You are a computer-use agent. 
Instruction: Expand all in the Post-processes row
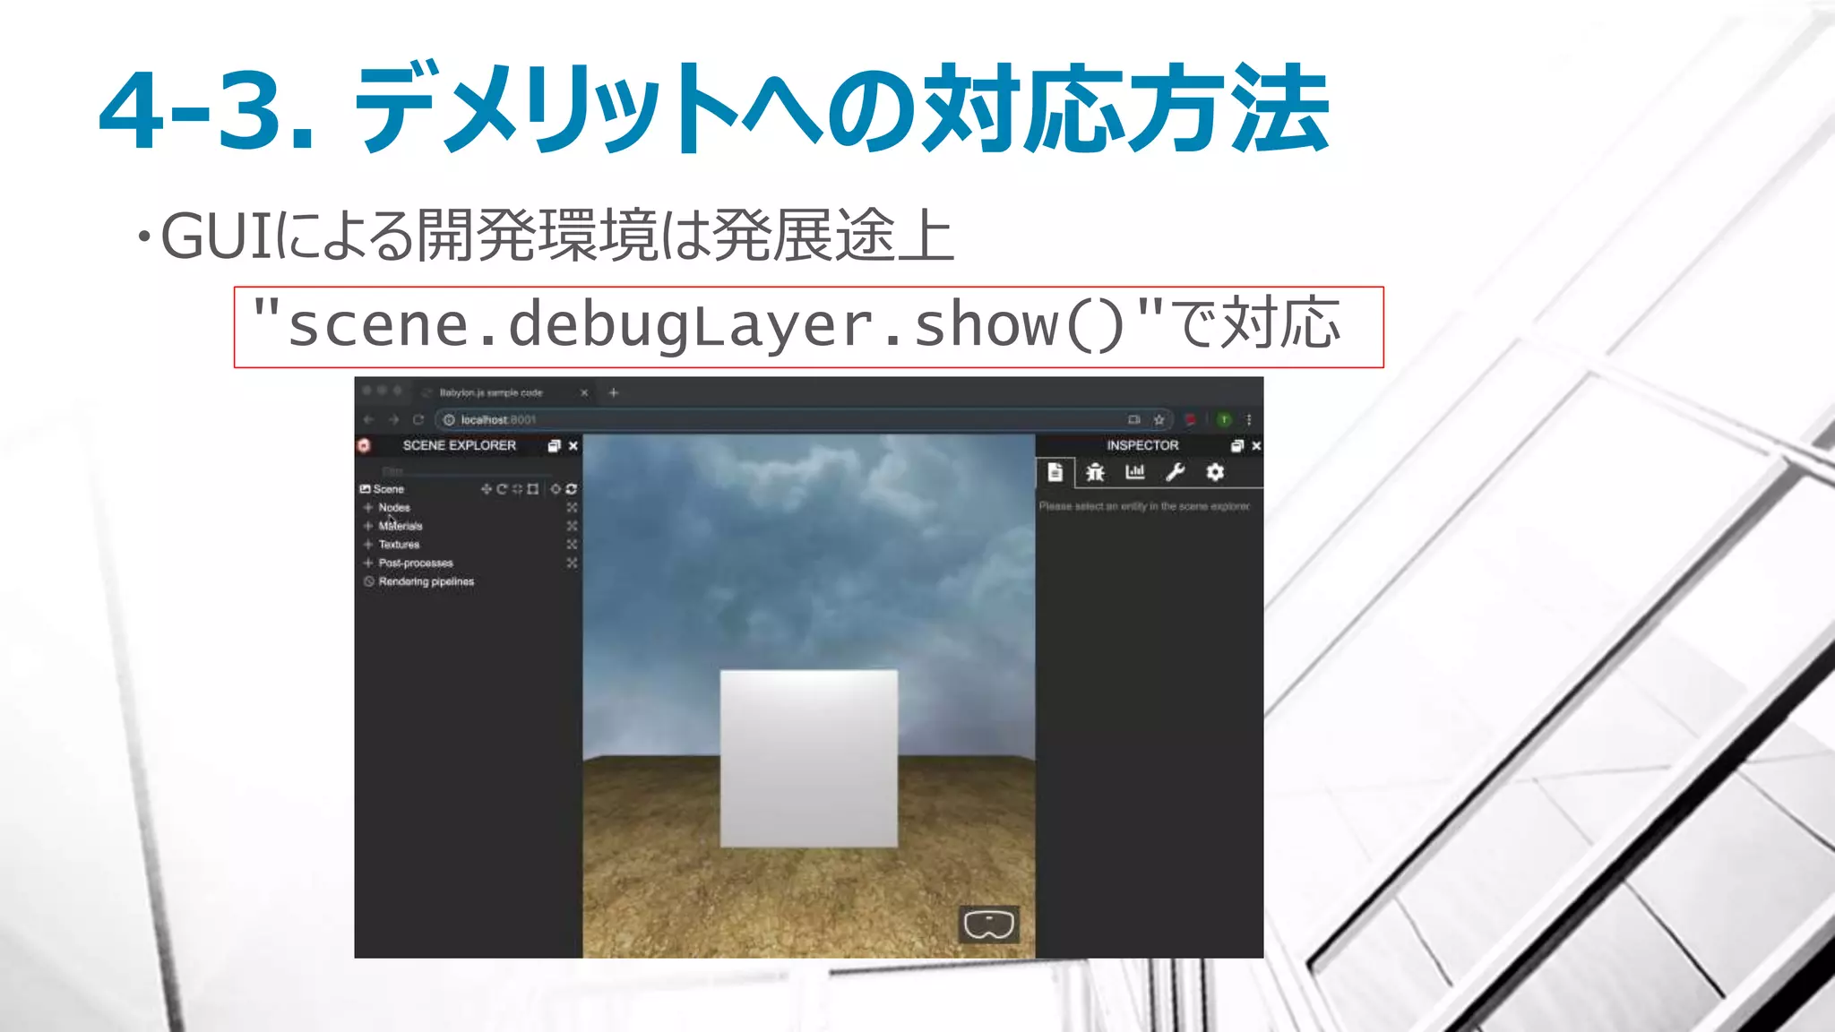click(572, 563)
